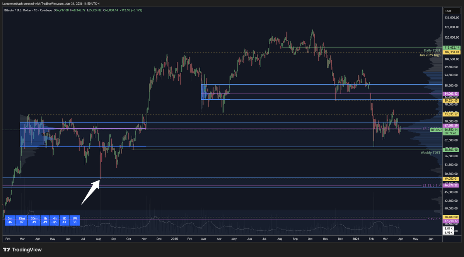Viewport: 464px width, 257px height.
Task: Click the 42,600.00 price axis label
Action: (x=452, y=201)
